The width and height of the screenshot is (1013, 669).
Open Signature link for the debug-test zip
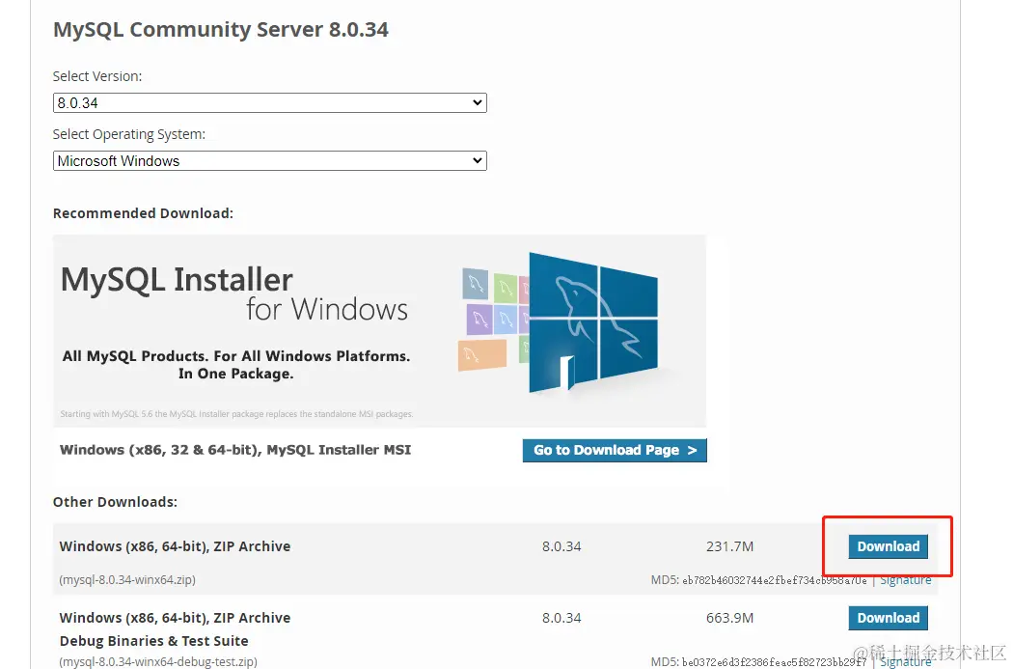pyautogui.click(x=906, y=662)
